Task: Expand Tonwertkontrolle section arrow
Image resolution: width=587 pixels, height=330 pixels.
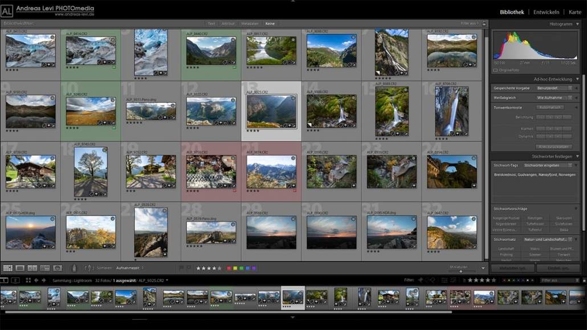Action: point(577,108)
